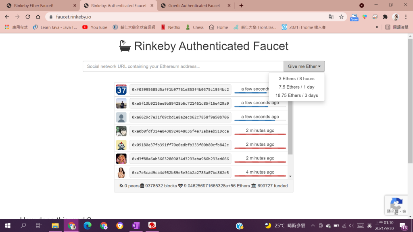Click address 0xa6629c7e31f09cbd1e8a2ecb62c7858f9a50b706
This screenshot has height=232, width=413.
pos(180,117)
